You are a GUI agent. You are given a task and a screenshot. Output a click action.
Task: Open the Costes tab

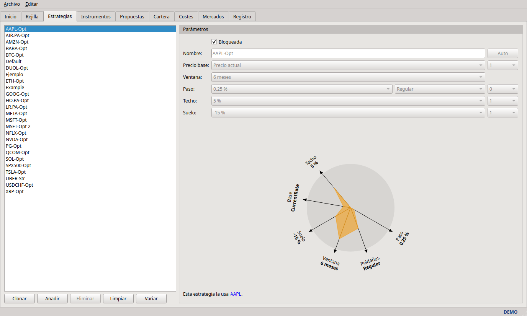click(x=186, y=16)
